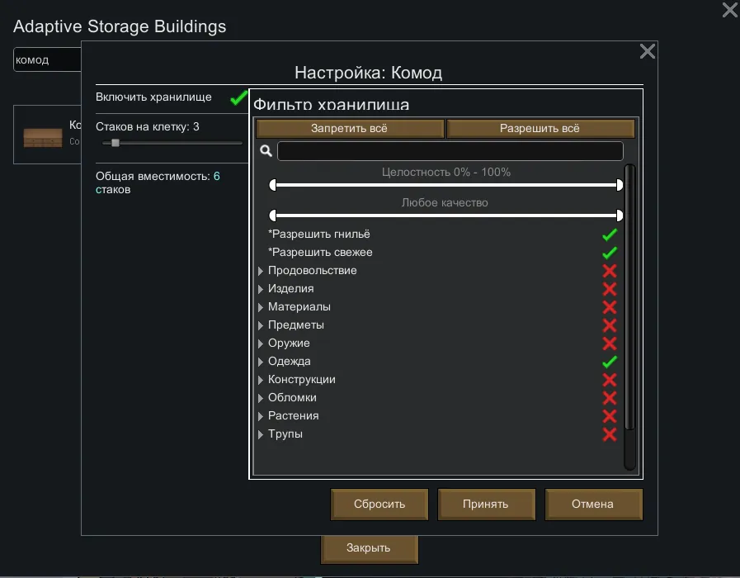The height and width of the screenshot is (578, 740).
Task: Click the Комод dresser thumbnail icon
Action: tap(43, 137)
